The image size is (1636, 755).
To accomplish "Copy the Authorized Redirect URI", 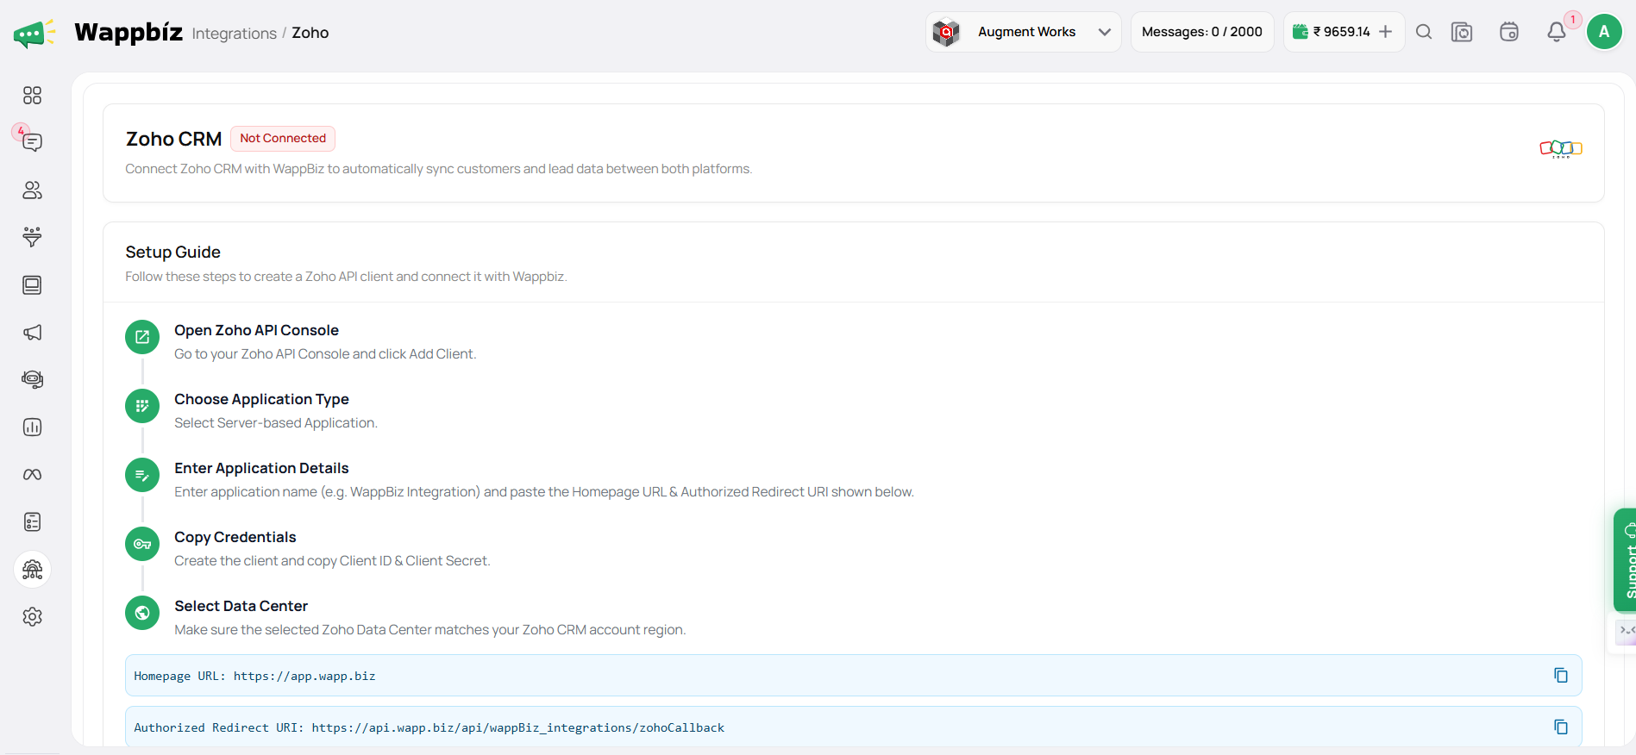I will click(x=1561, y=727).
